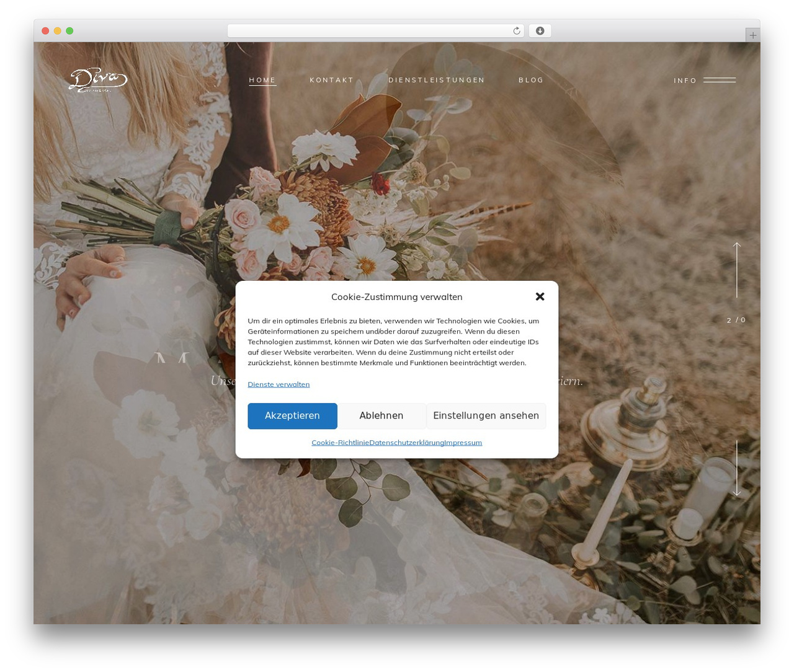
Task: Open the browser downloads button
Action: pyautogui.click(x=540, y=31)
